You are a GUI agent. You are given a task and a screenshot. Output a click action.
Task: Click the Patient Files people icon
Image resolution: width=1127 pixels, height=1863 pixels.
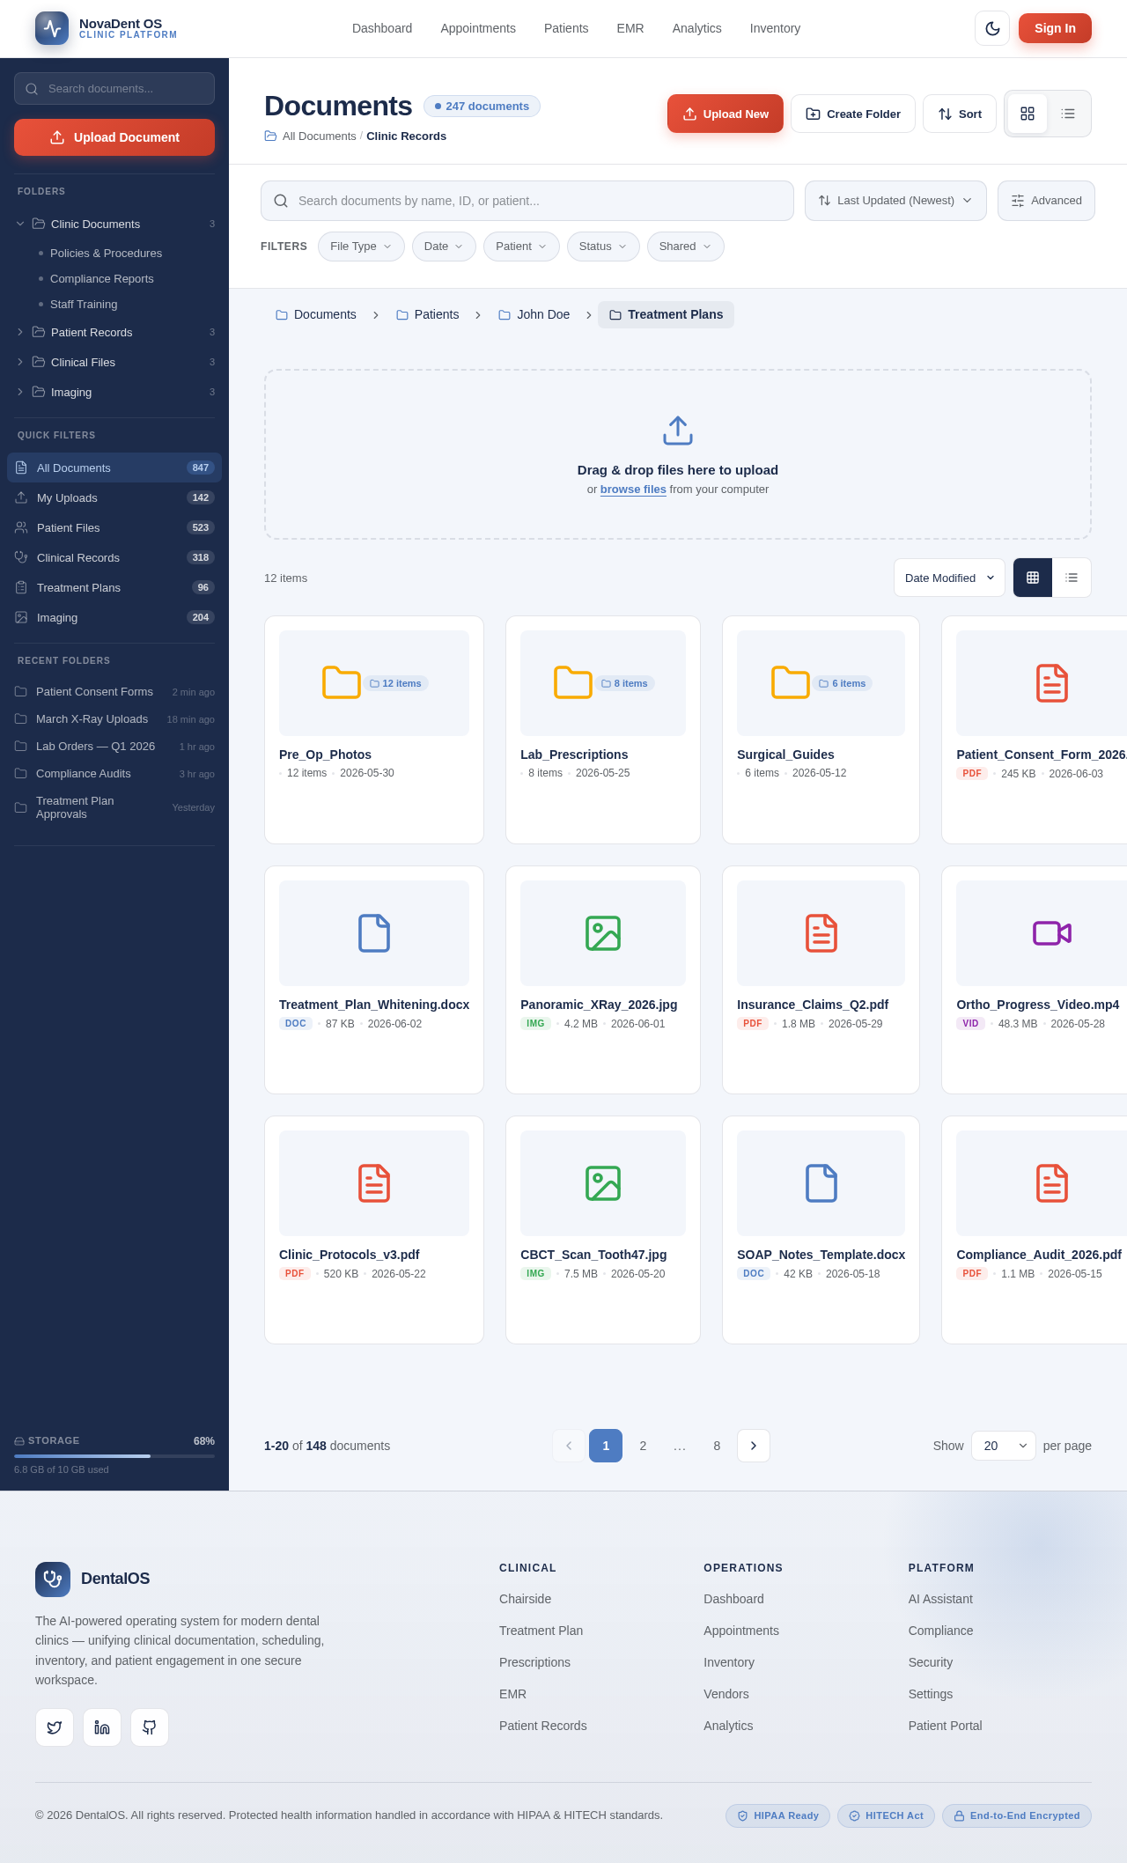point(21,527)
